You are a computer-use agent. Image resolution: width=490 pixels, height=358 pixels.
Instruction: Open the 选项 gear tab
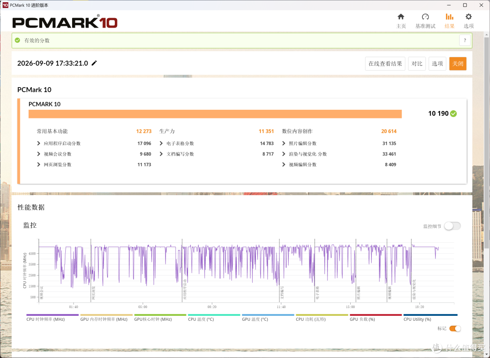coord(468,21)
